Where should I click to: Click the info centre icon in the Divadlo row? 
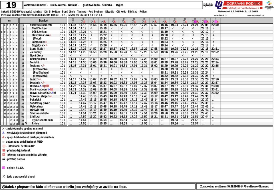point(45,86)
